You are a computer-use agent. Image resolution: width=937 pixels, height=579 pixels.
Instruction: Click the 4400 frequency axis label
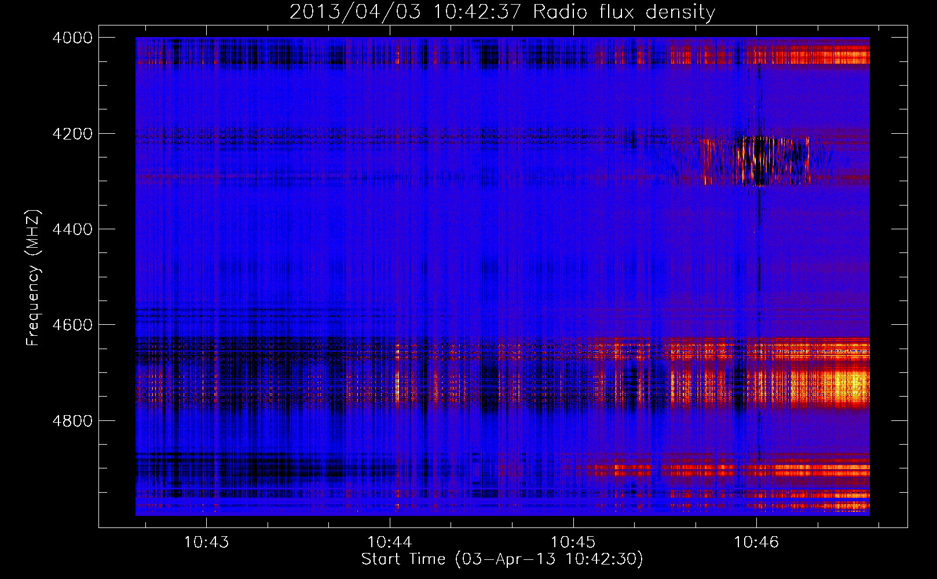click(72, 229)
